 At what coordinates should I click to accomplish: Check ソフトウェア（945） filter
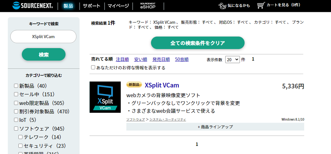[x=16, y=128]
